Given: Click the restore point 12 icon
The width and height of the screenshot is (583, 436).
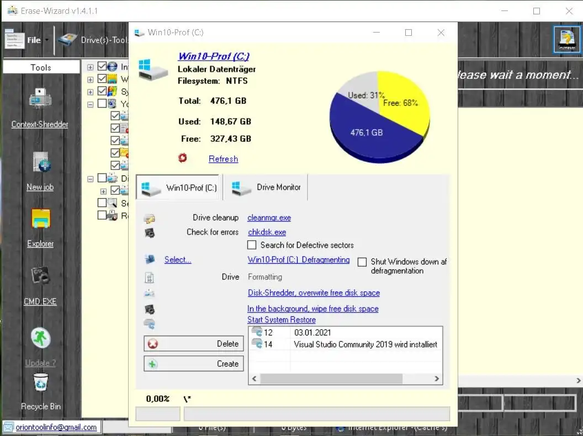Looking at the screenshot, I should click(x=257, y=332).
